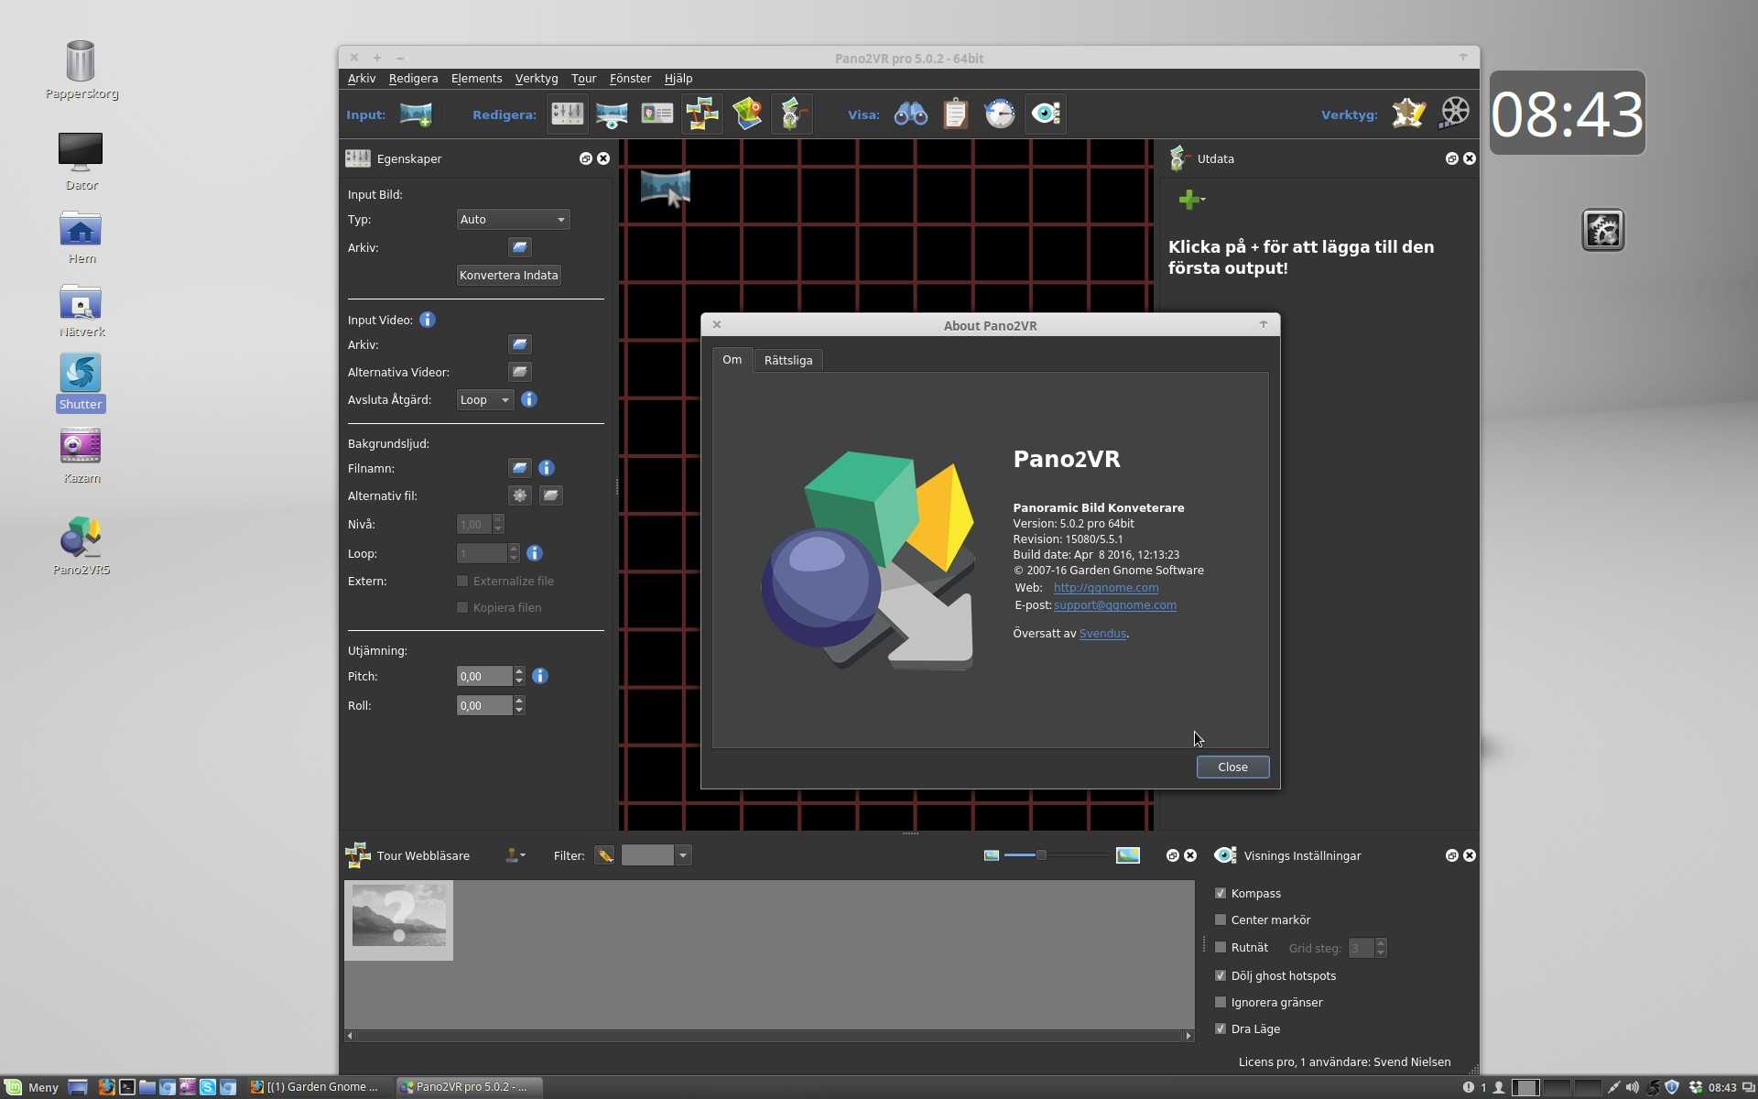Adjust the thumbnail size slider

1041,855
